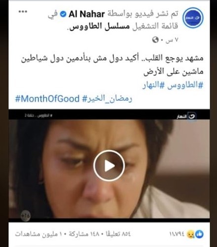Click the video thumbnail of crying woman
Screen dimensions: 217x247
[x=109, y=166]
